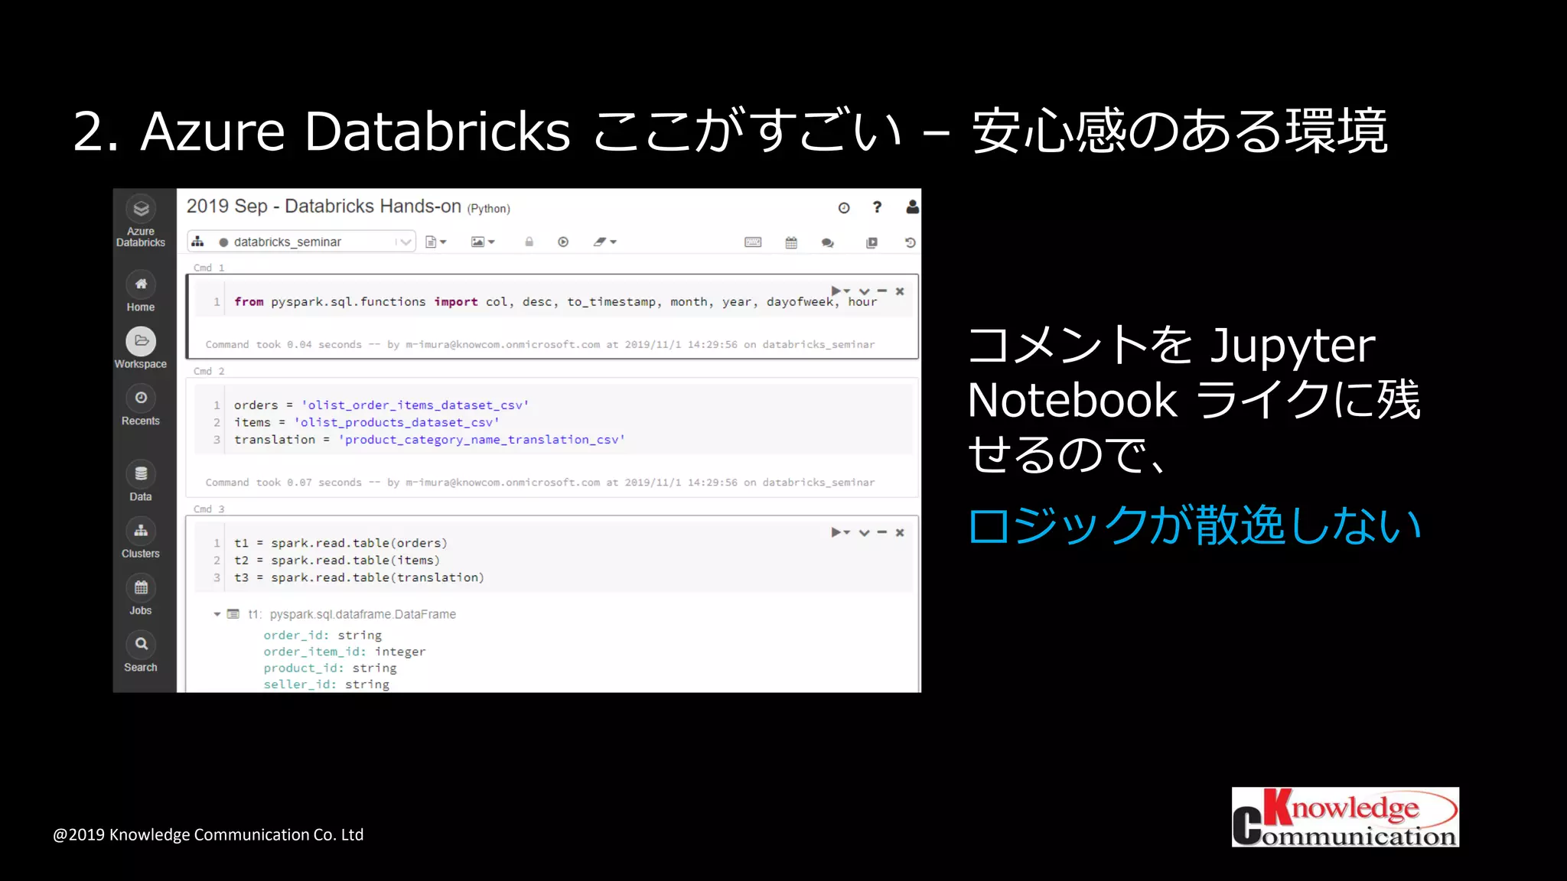Screen dimensions: 1567x881
Task: Click the t1 DataFrame table icon
Action: pos(233,614)
